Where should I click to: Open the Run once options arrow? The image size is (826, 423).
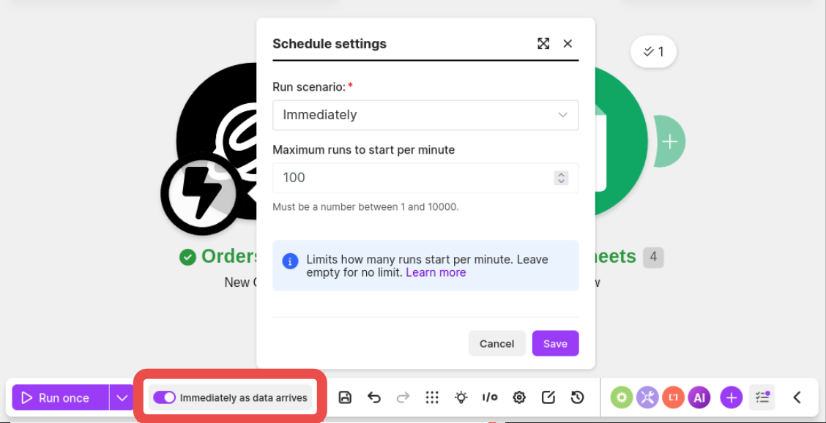tap(122, 397)
